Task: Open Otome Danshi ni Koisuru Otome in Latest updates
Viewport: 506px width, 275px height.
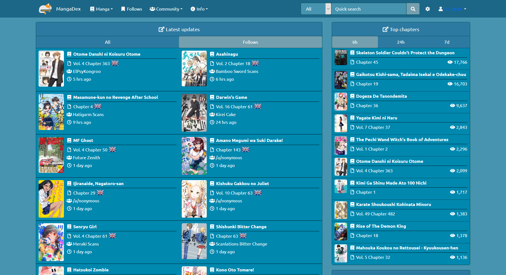Action: pos(107,54)
